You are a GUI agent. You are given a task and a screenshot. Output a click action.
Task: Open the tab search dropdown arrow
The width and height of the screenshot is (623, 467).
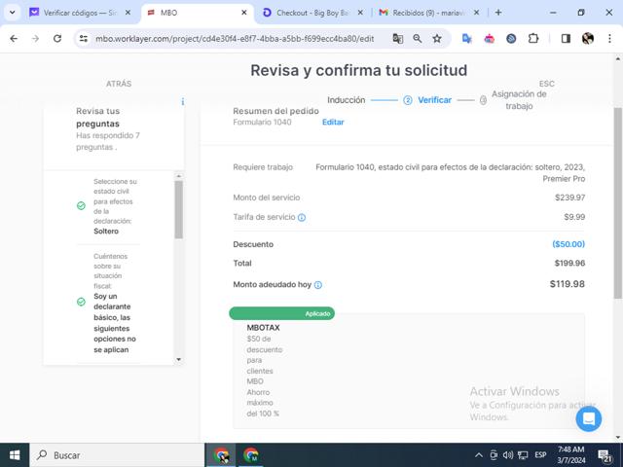point(13,13)
